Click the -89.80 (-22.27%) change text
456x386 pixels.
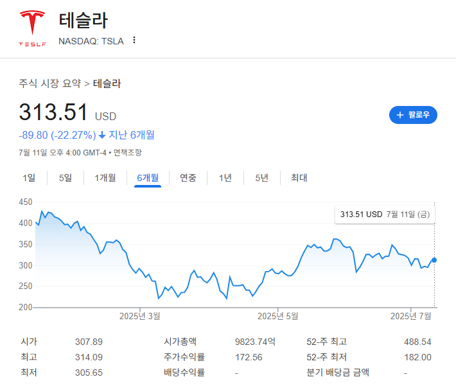57,136
